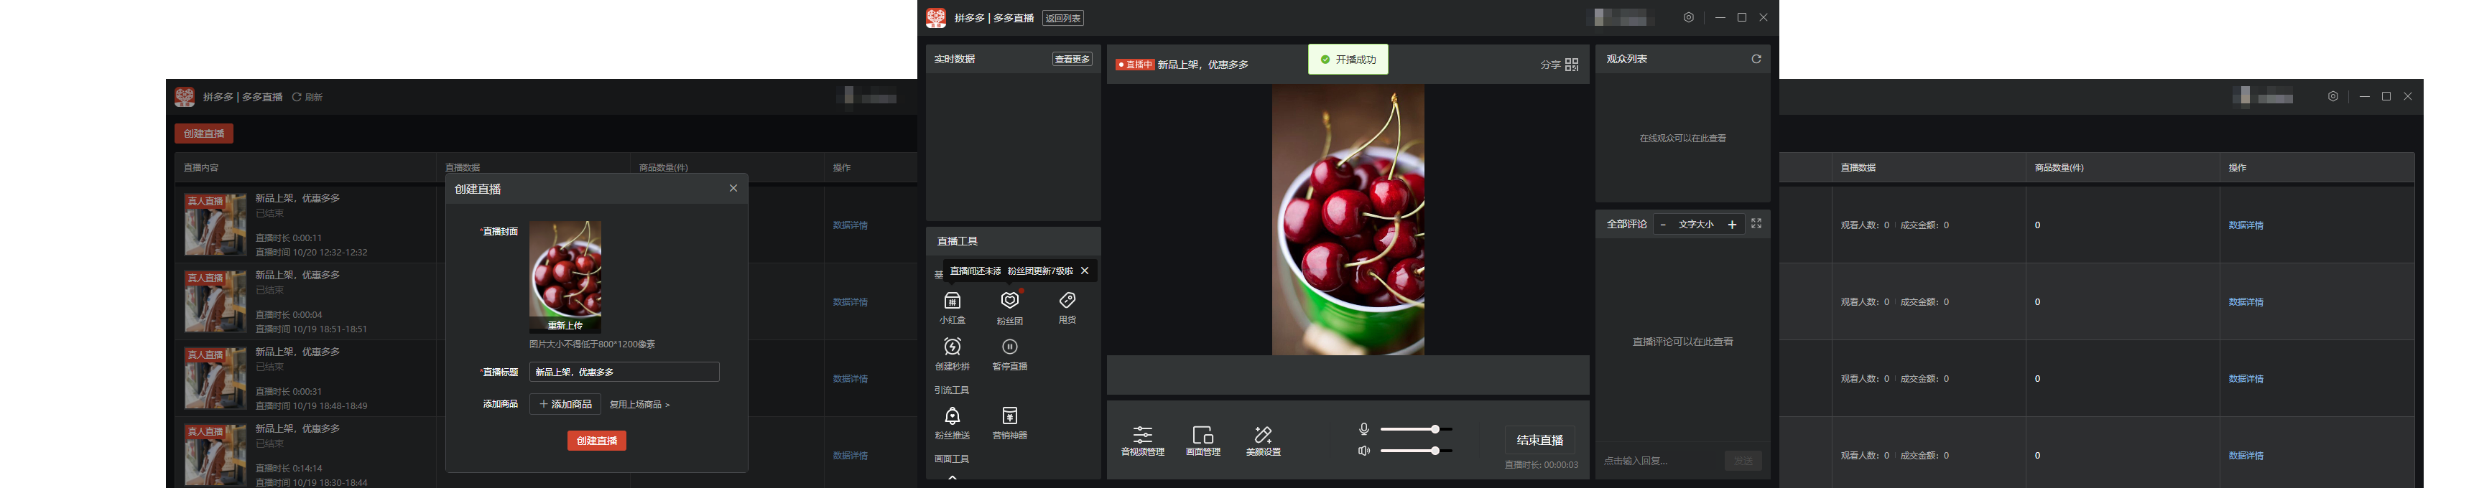The height and width of the screenshot is (488, 2479).
Task: Click 结束直播 to end the stream
Action: pyautogui.click(x=1539, y=440)
